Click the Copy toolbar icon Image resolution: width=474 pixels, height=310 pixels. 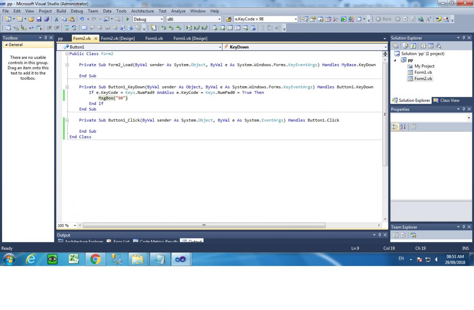pos(64,19)
